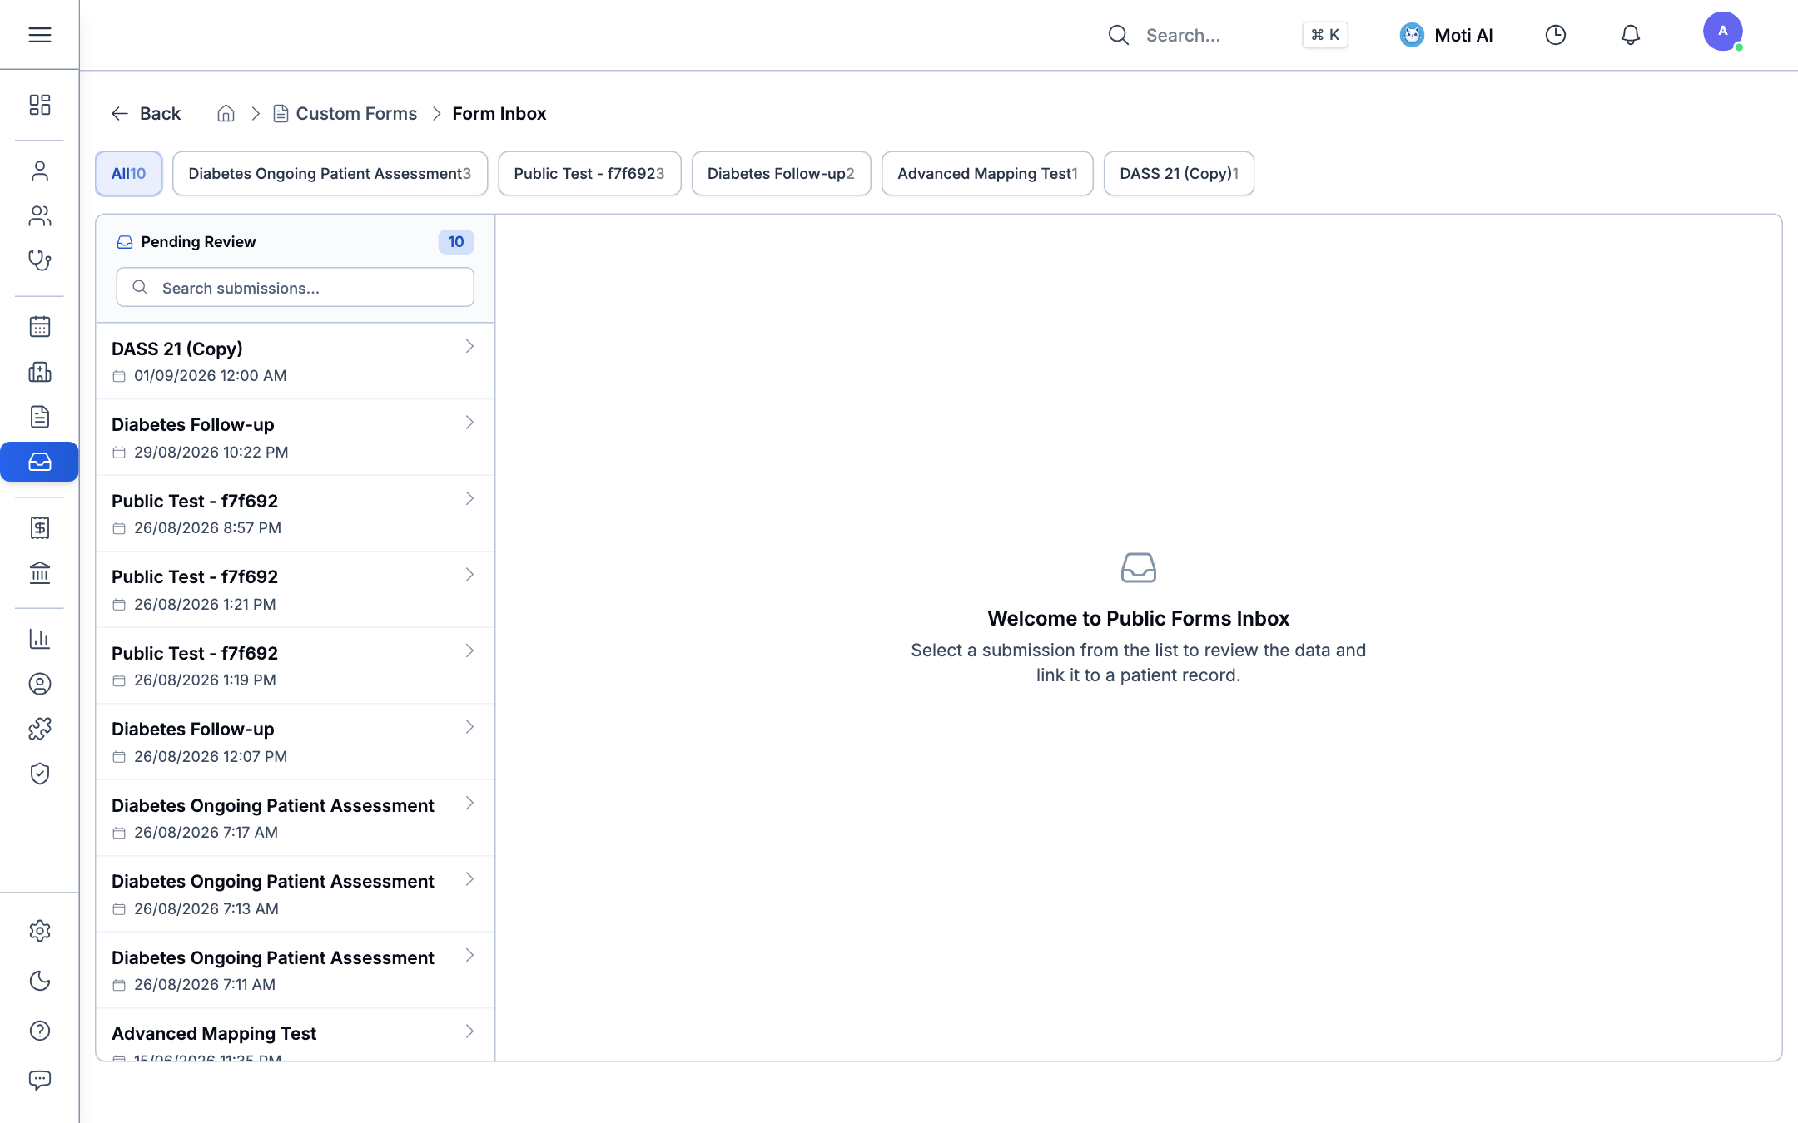Select the 26/08/2026 1:21 PM date text

205,604
